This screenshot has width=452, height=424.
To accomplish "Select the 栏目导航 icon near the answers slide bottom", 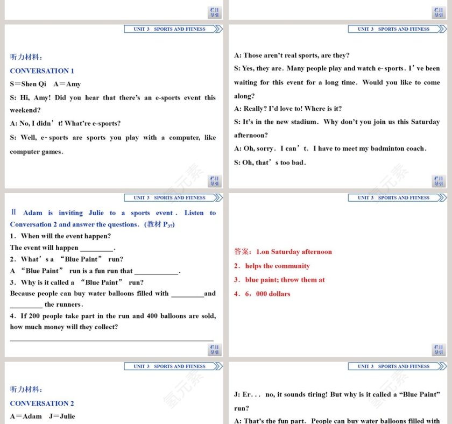I will (x=438, y=349).
